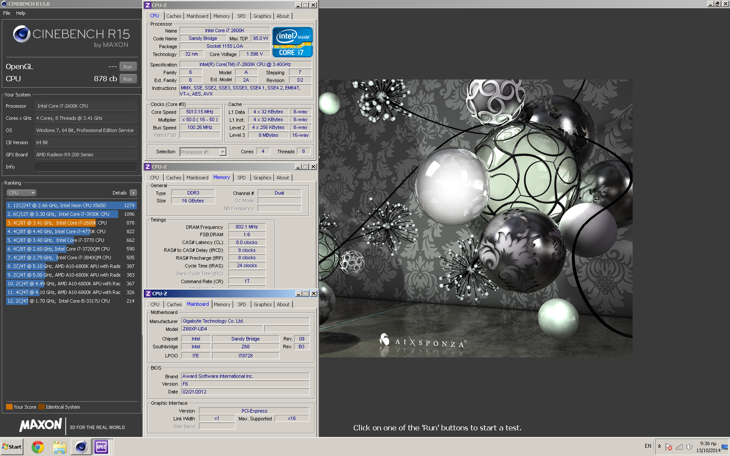
Task: Open Caches tab in top CPU-Z window
Action: (174, 16)
